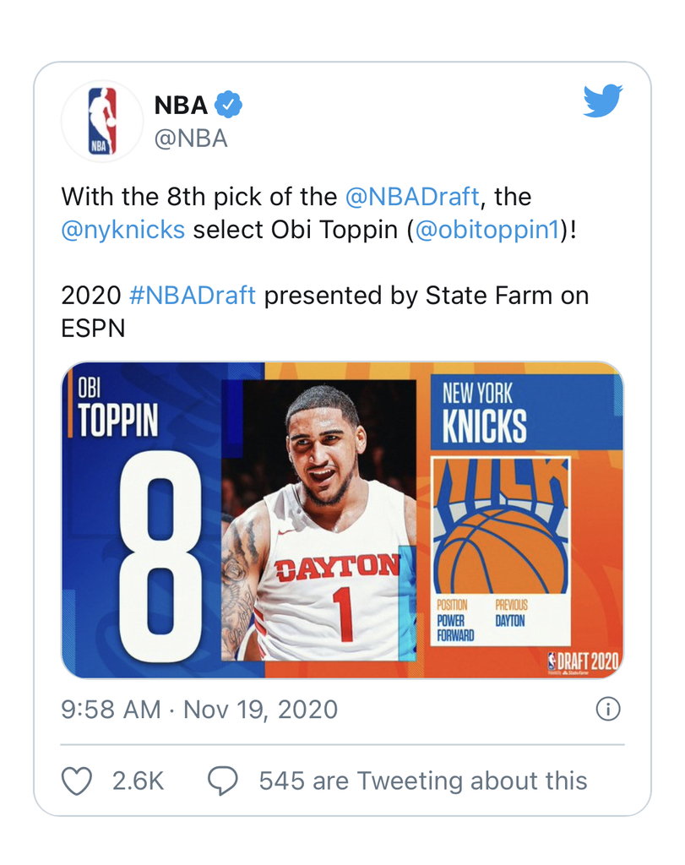Click the tweet info circle icon
This screenshot has width=685, height=865.
point(608,709)
